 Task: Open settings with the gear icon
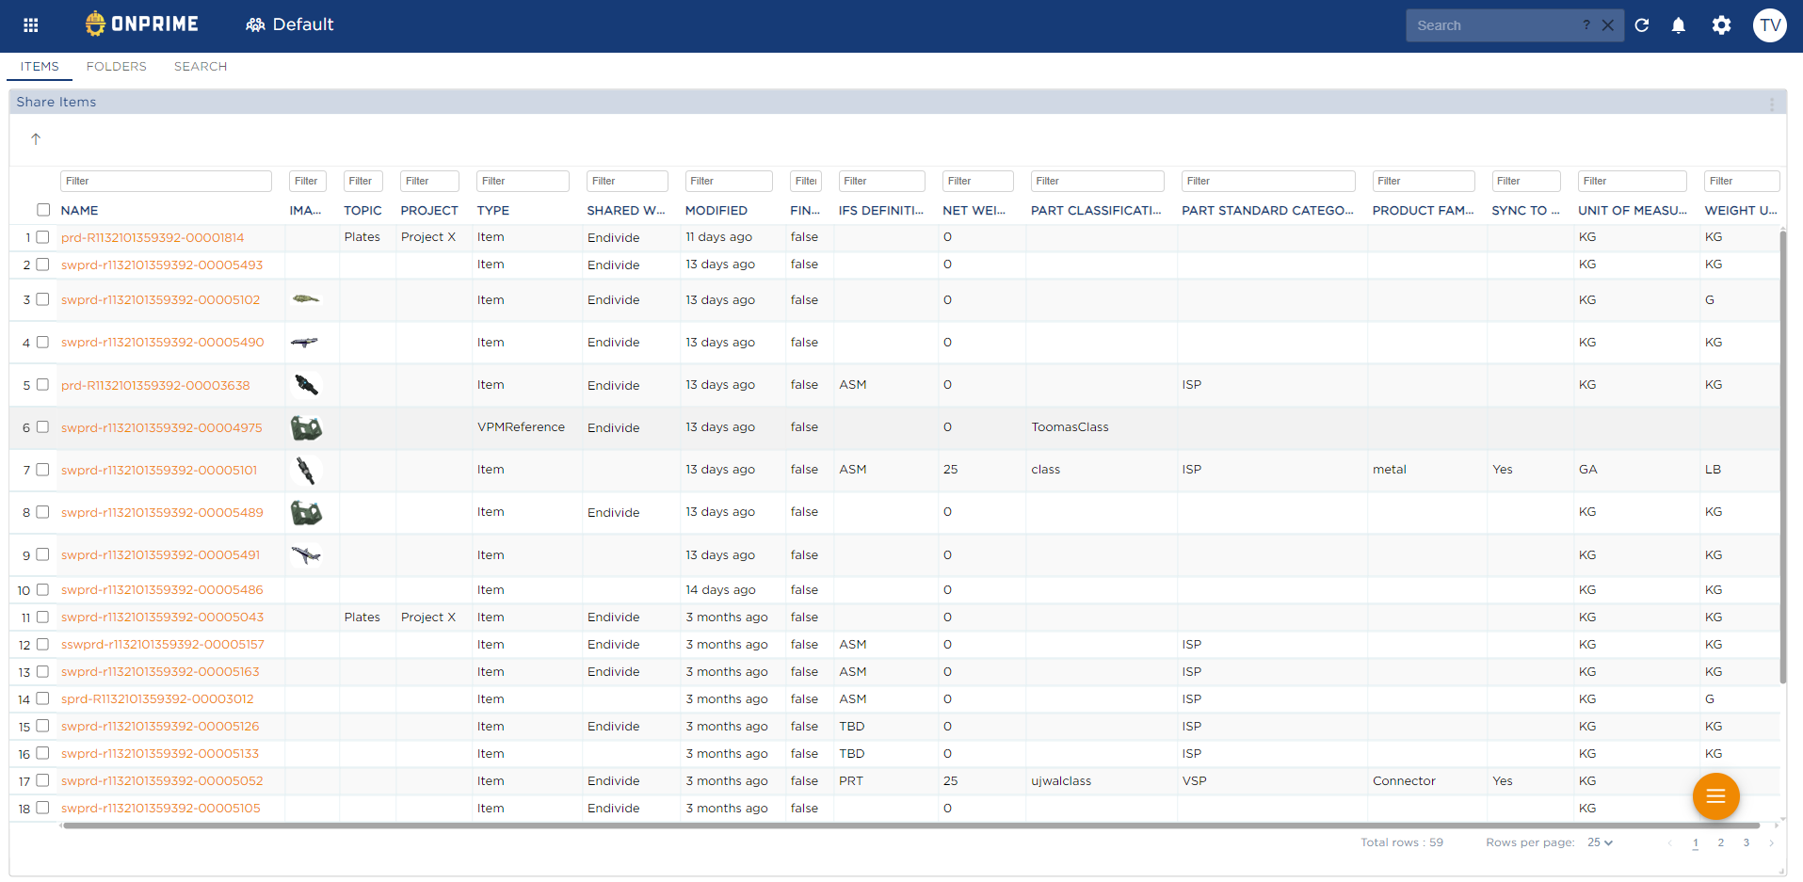pyautogui.click(x=1721, y=25)
